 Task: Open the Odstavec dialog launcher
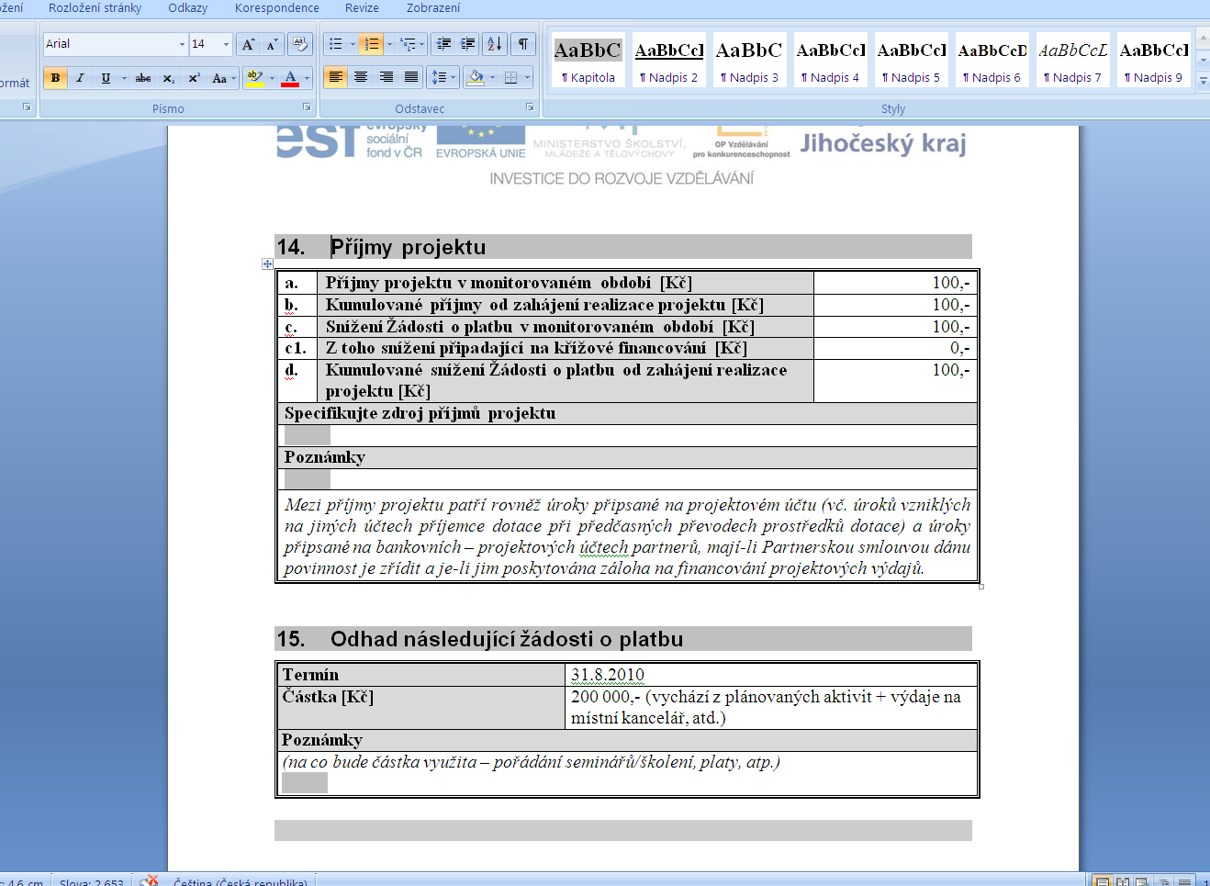530,108
